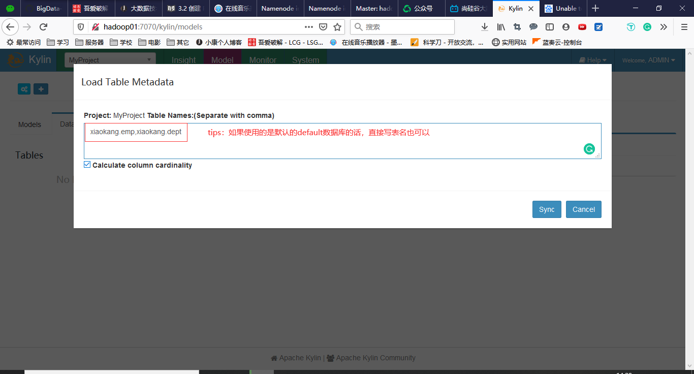
Task: Open the Library toolbar icon
Action: [501, 27]
